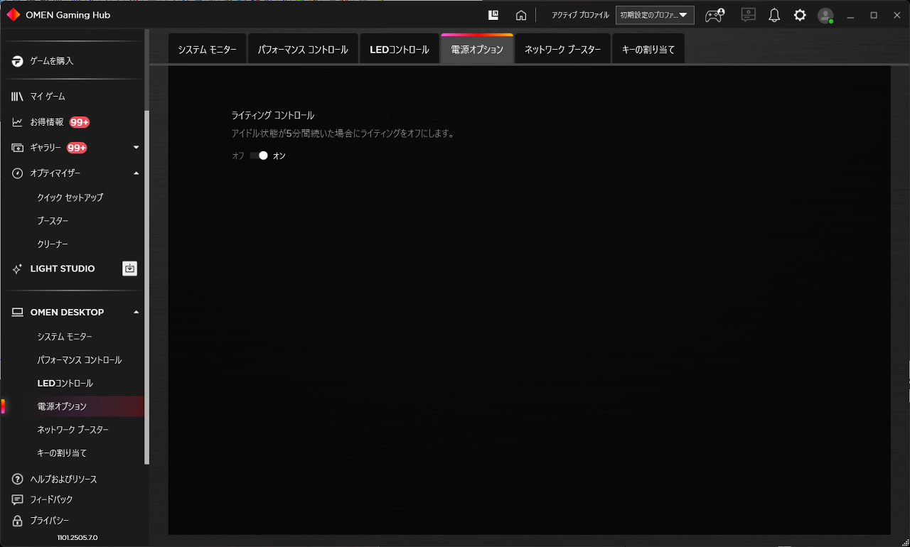Click the マイ ゲーム library icon
910x547 pixels.
coord(18,97)
